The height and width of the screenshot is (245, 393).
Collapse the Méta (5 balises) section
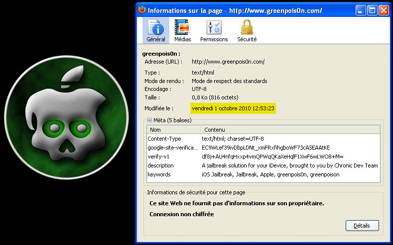(x=149, y=120)
